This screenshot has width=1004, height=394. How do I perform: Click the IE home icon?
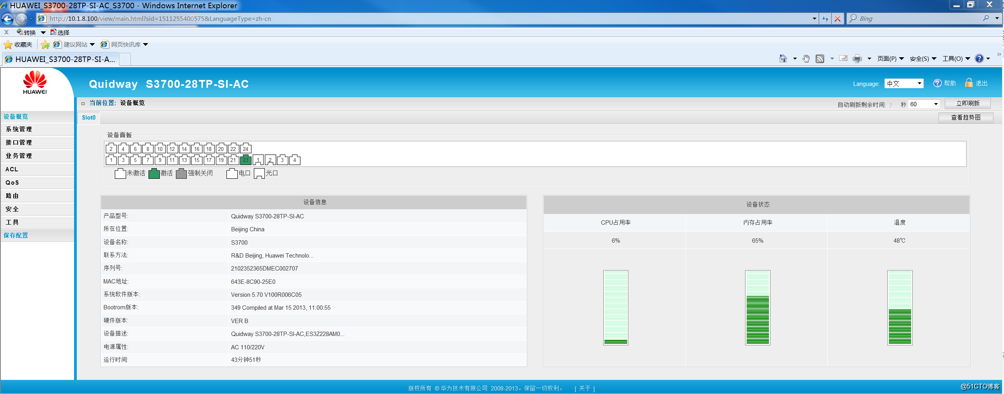783,58
